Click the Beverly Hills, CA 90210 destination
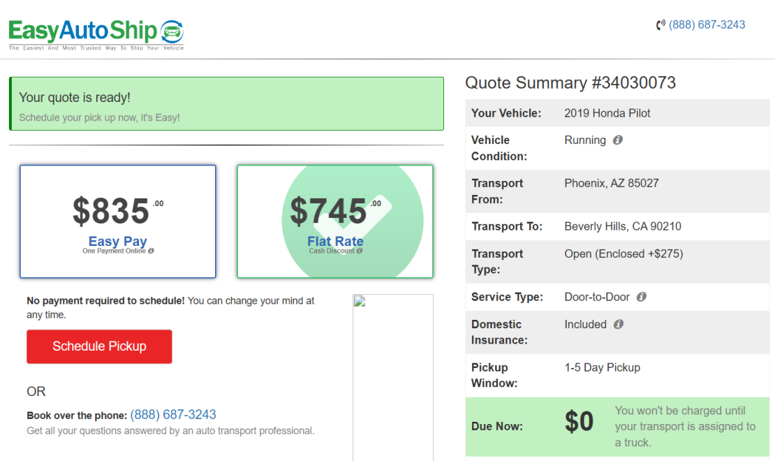This screenshot has height=461, width=775. 623,226
